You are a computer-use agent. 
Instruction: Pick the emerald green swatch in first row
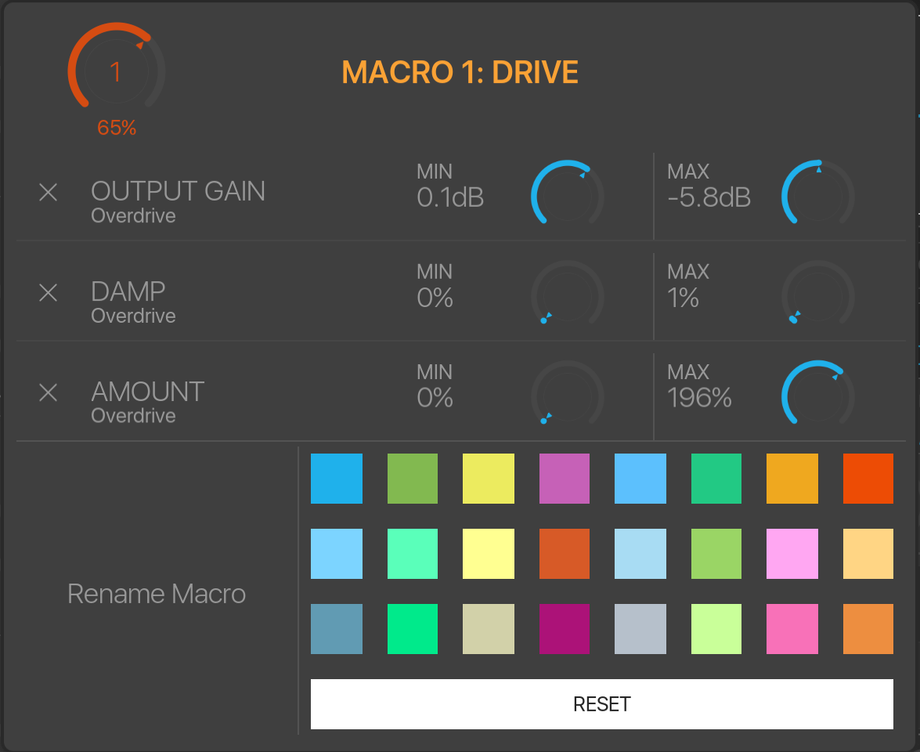(716, 479)
